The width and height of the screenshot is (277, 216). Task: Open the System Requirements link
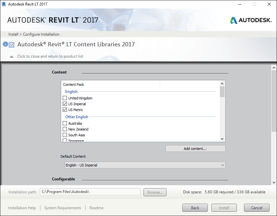pyautogui.click(x=63, y=208)
